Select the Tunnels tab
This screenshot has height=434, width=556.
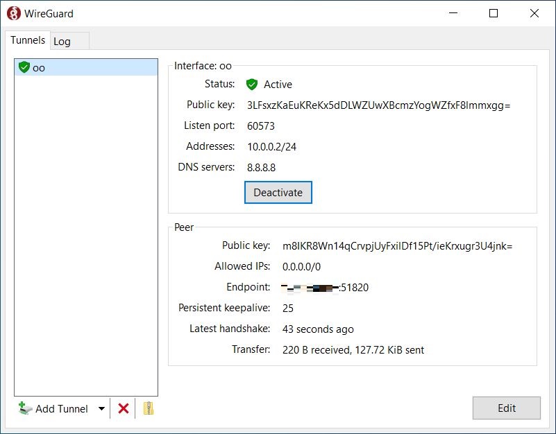(x=28, y=41)
